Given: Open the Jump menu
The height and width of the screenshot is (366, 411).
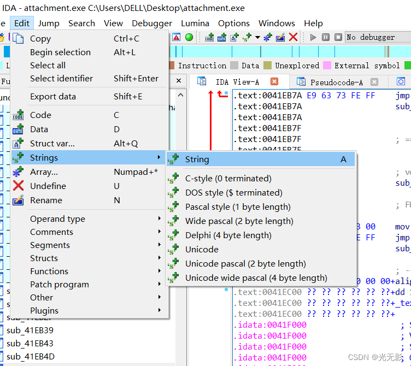Looking at the screenshot, I should 49,23.
